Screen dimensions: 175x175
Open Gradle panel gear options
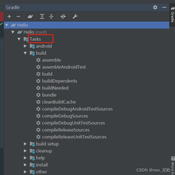[x=155, y=7]
